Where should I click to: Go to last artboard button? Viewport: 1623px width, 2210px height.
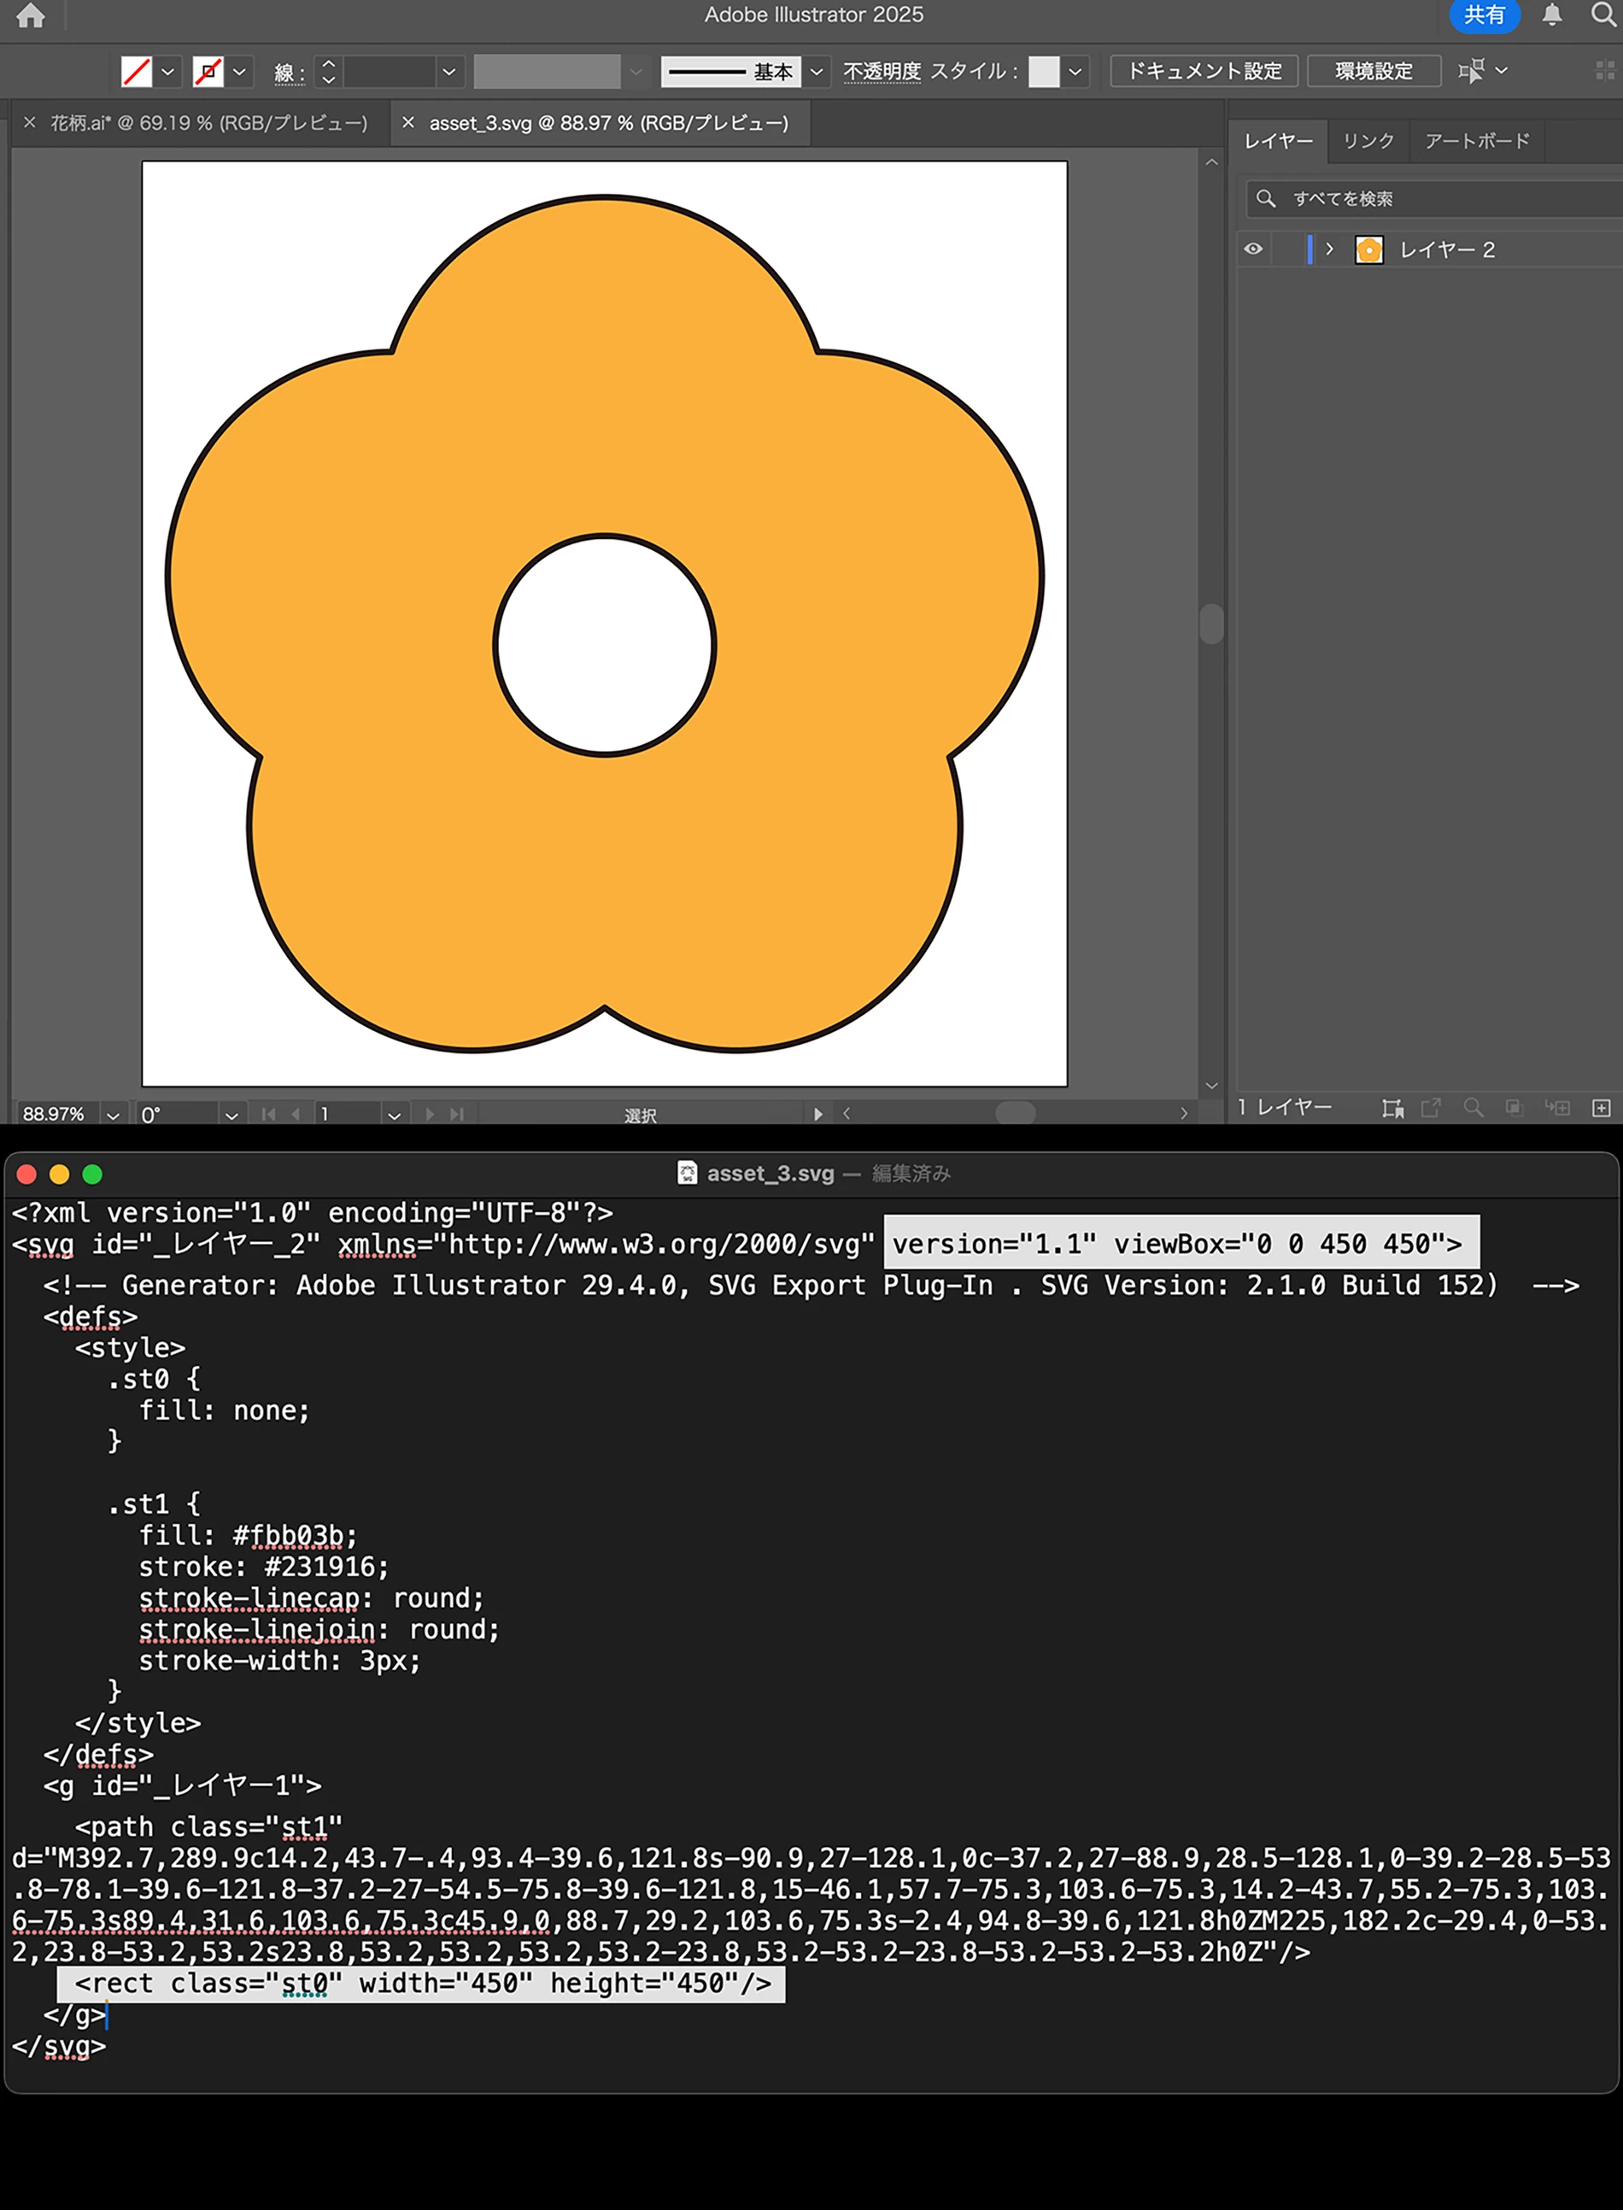[x=457, y=1114]
